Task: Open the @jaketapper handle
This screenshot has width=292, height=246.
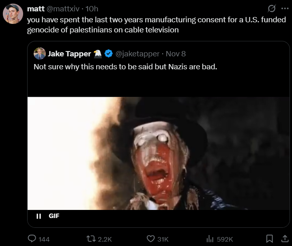Action: (x=137, y=53)
